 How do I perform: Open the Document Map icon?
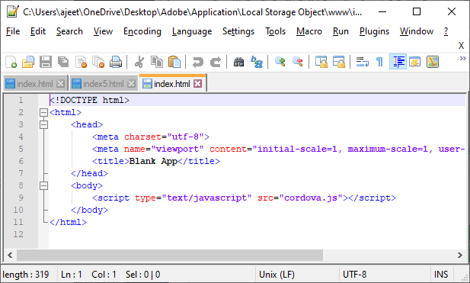[x=433, y=62]
